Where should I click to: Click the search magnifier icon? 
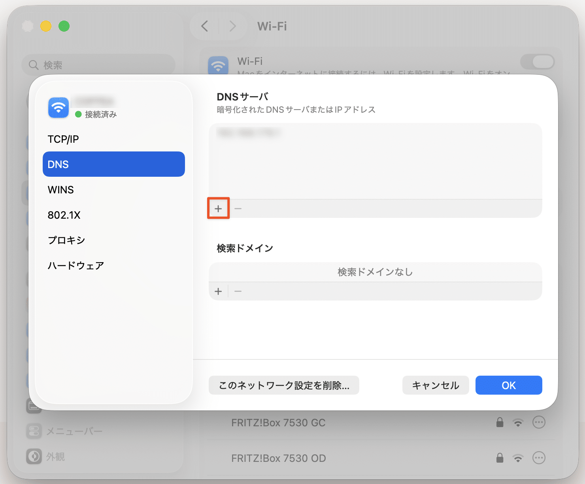34,65
